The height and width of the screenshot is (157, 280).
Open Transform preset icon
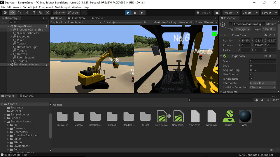(270, 35)
